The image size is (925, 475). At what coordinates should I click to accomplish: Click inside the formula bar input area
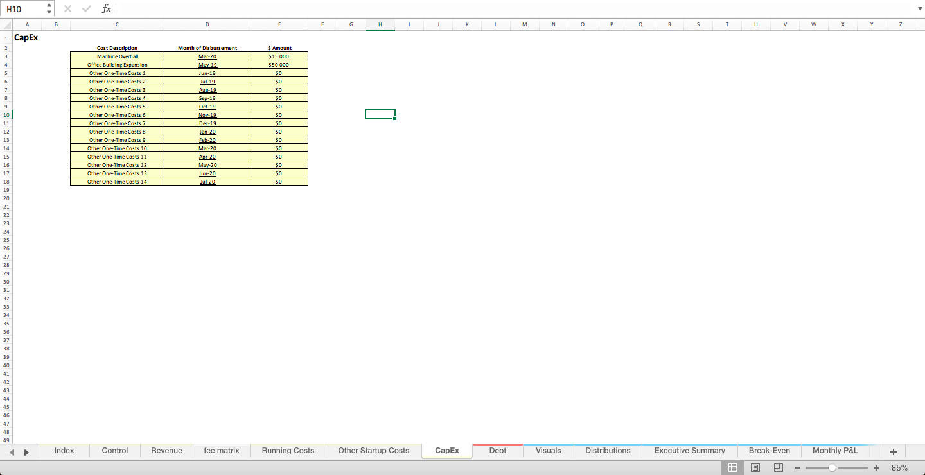pos(257,8)
